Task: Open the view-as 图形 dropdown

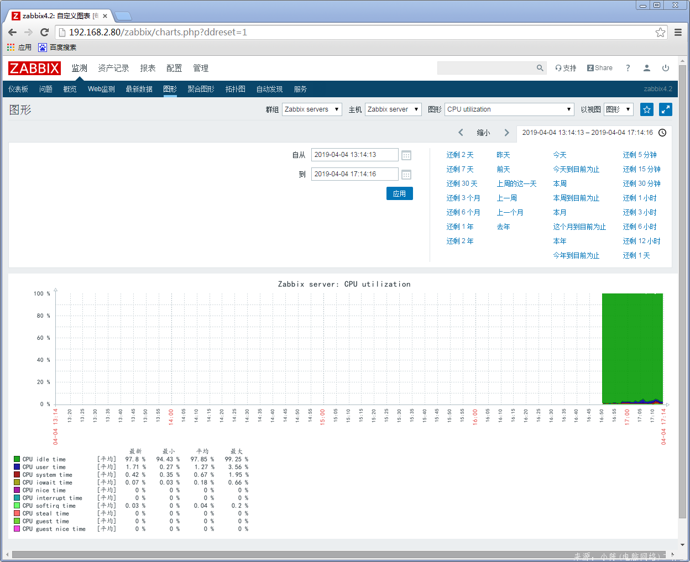Action: point(618,109)
